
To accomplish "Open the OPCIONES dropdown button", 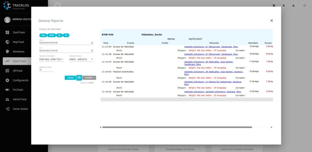I will tap(89, 78).
